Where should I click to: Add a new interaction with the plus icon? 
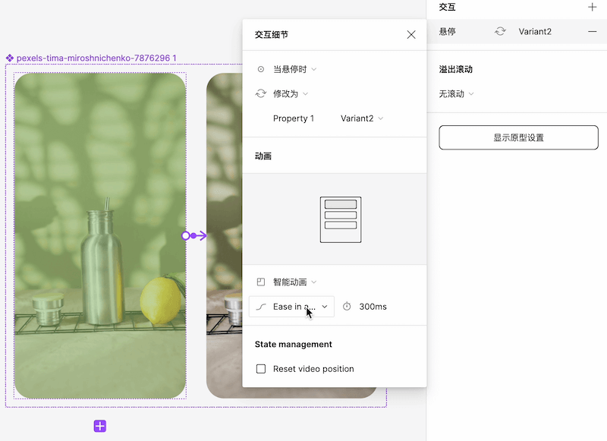pos(592,7)
